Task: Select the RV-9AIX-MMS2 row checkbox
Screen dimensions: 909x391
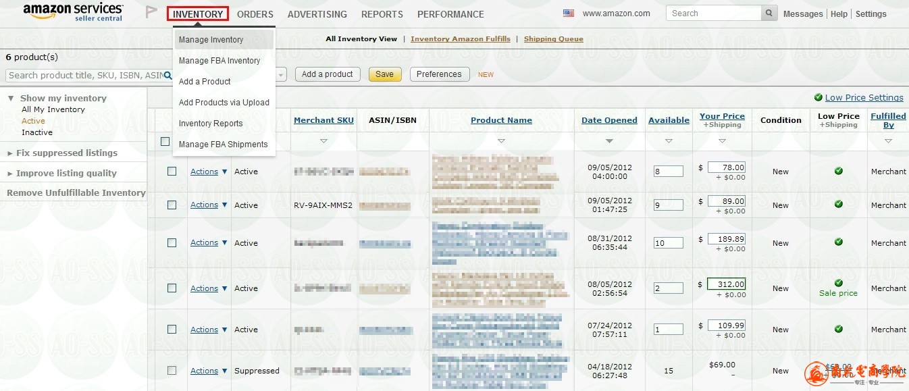Action: 172,205
